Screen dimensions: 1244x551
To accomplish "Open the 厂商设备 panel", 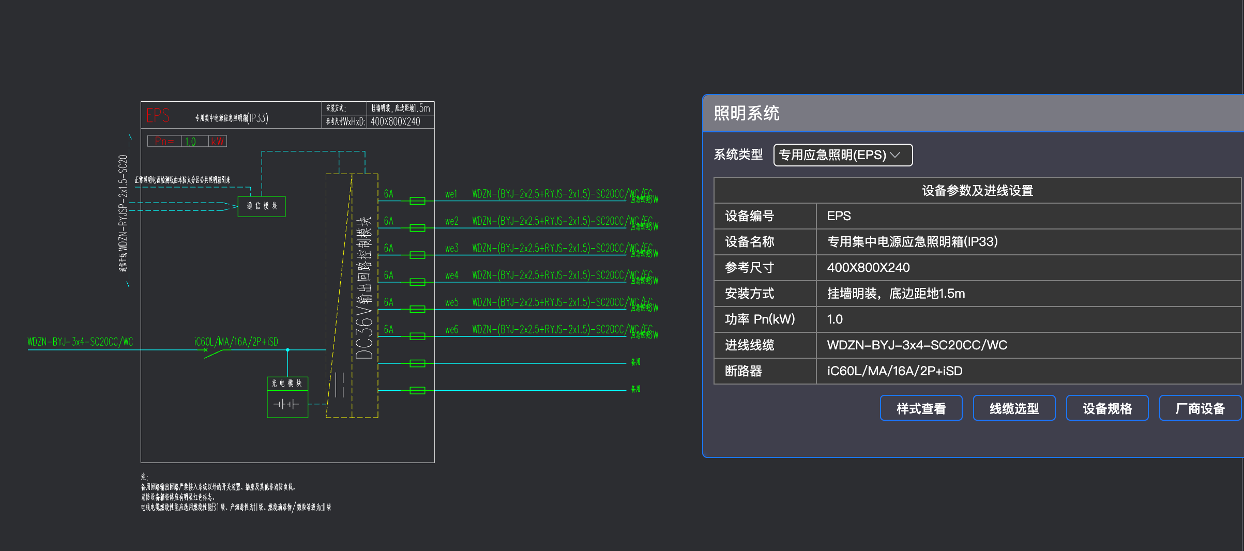I will tap(1200, 408).
